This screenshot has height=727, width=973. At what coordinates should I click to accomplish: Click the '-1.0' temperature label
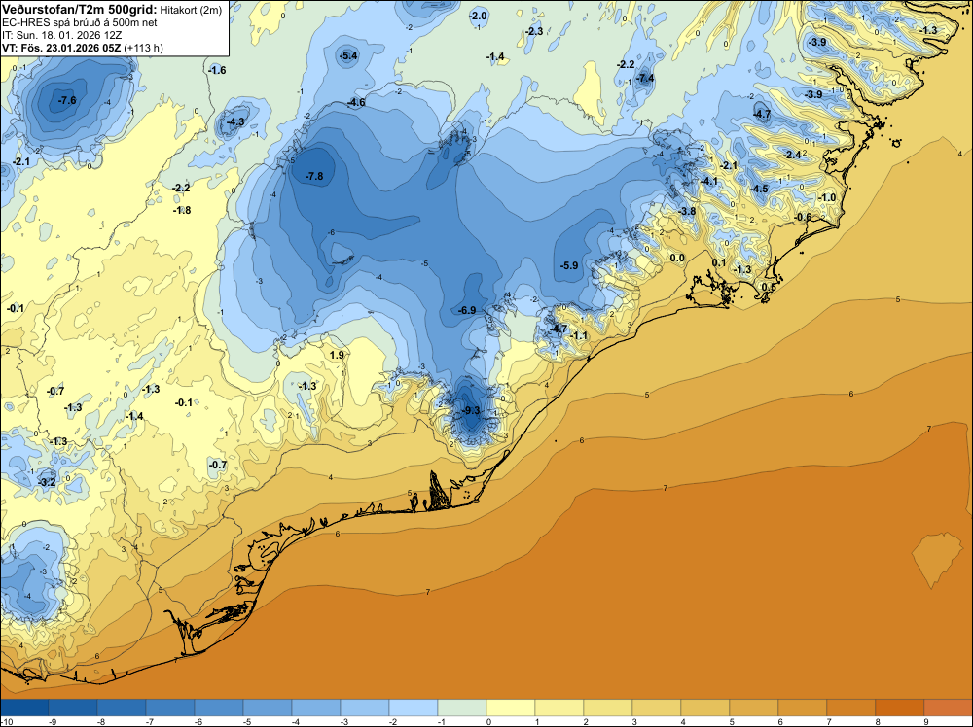827,197
